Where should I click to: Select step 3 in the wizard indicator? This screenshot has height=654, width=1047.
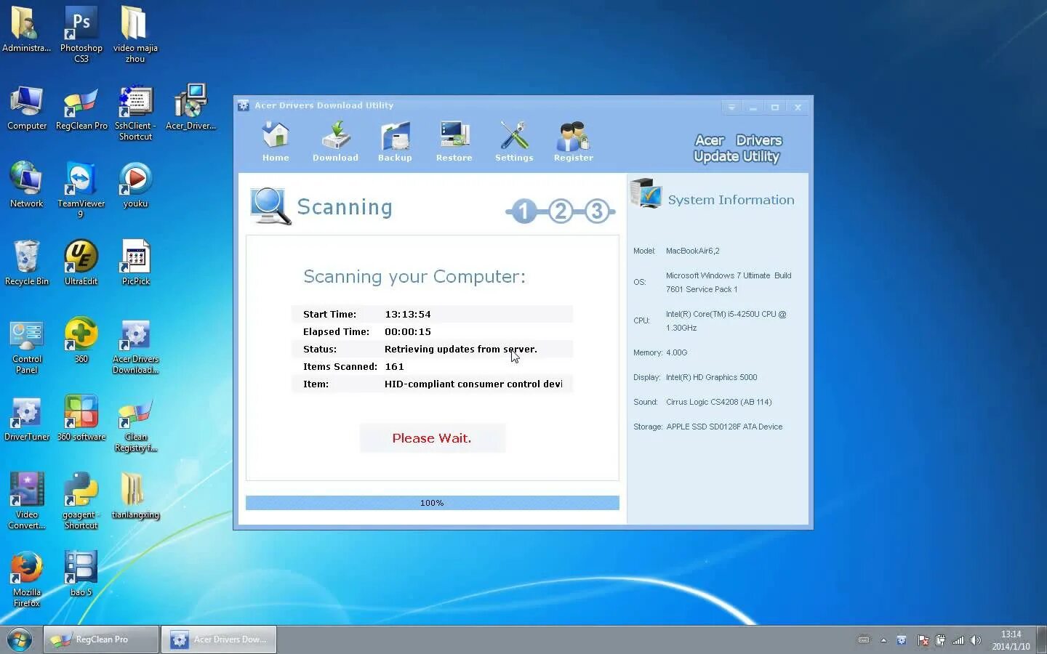(597, 211)
